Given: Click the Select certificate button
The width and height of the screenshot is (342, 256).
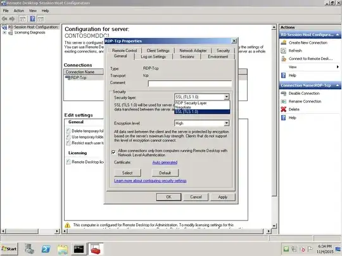Looking at the screenshot, I should 127,173.
